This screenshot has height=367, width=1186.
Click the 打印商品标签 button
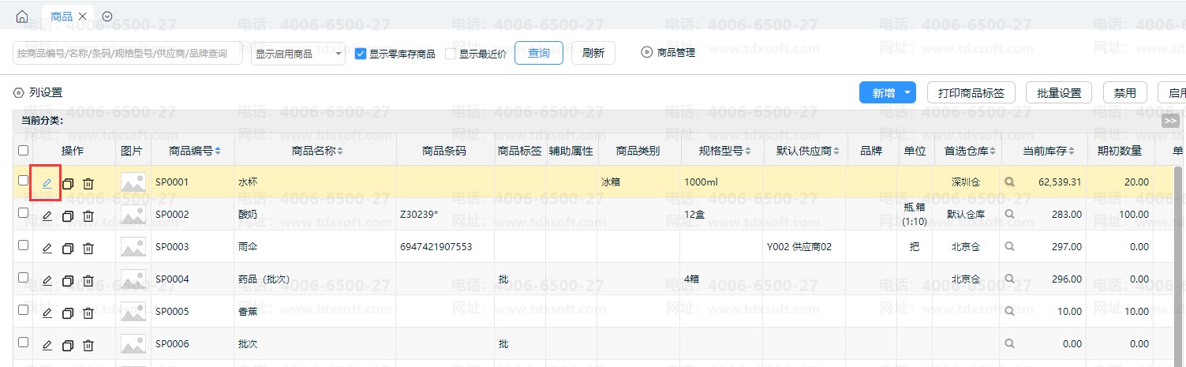pos(971,93)
